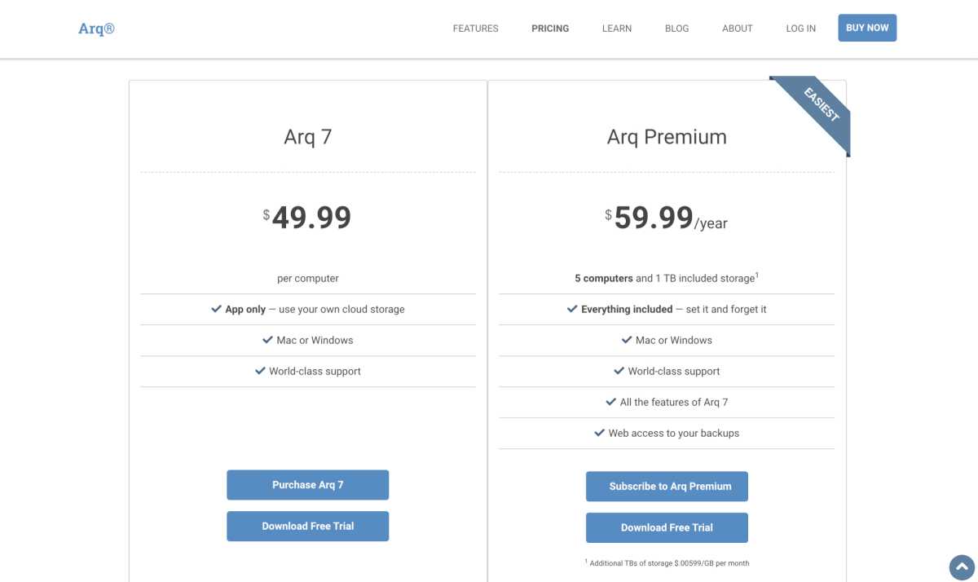Click the Arq Premium plan heading

coord(667,137)
